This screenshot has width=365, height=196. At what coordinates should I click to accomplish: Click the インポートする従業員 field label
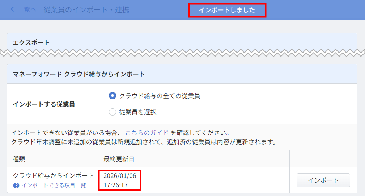(x=44, y=104)
